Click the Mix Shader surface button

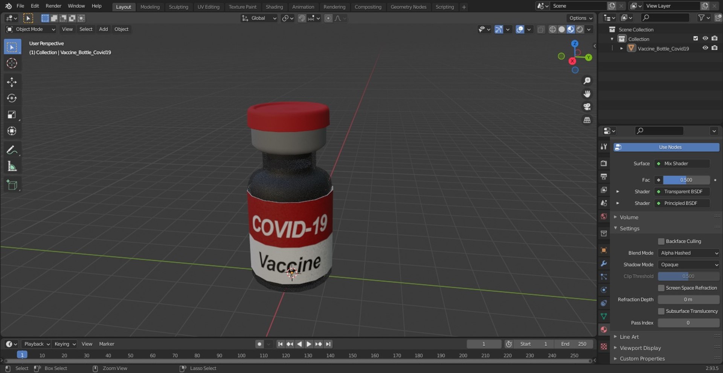coord(682,164)
